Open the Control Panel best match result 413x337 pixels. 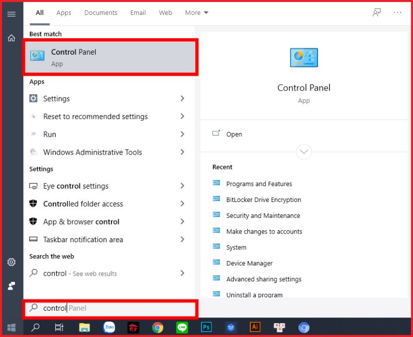(109, 57)
